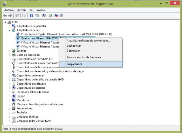This screenshot has width=182, height=133.
Task: Click the uninstall device red X toolbar icon
Action: pos(56,16)
